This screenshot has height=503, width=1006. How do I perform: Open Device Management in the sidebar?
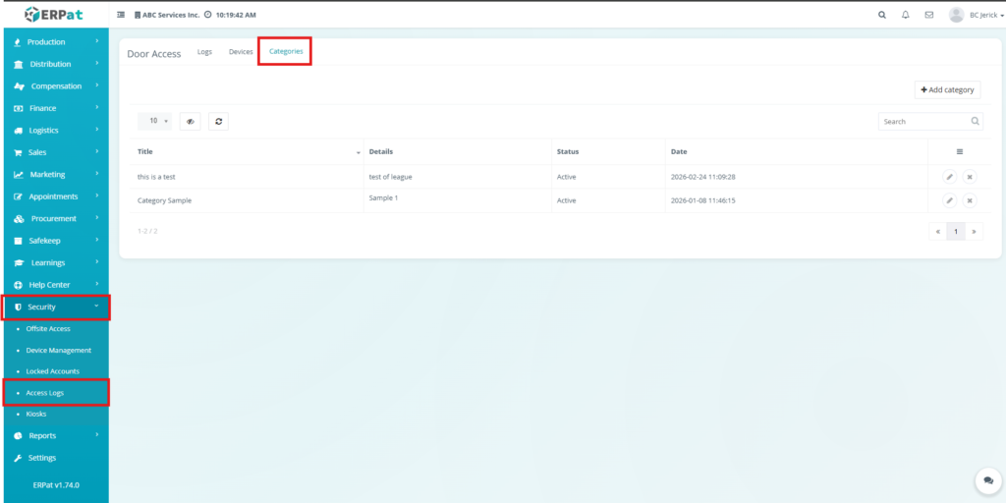coord(58,350)
